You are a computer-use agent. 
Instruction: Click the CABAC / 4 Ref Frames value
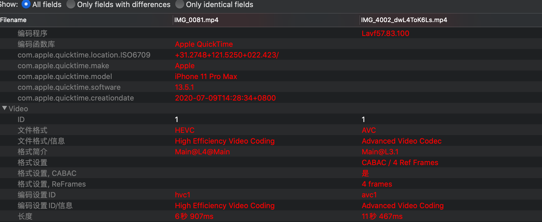400,163
